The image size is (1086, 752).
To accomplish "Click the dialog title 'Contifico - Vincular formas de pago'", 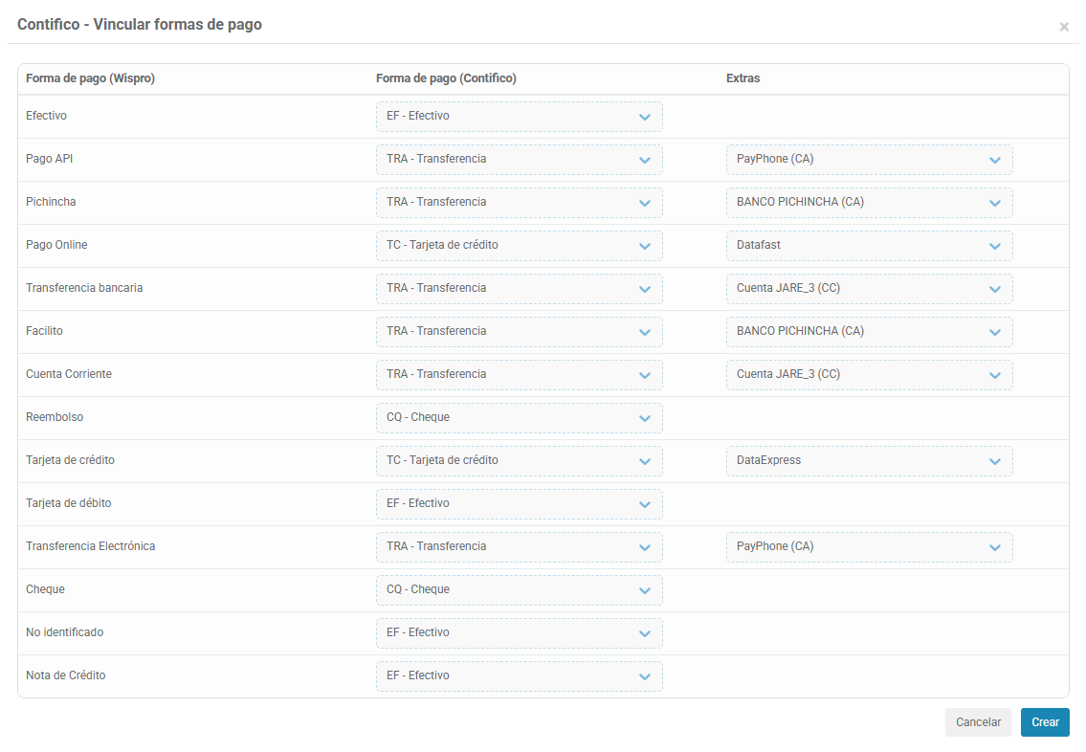I will (139, 24).
